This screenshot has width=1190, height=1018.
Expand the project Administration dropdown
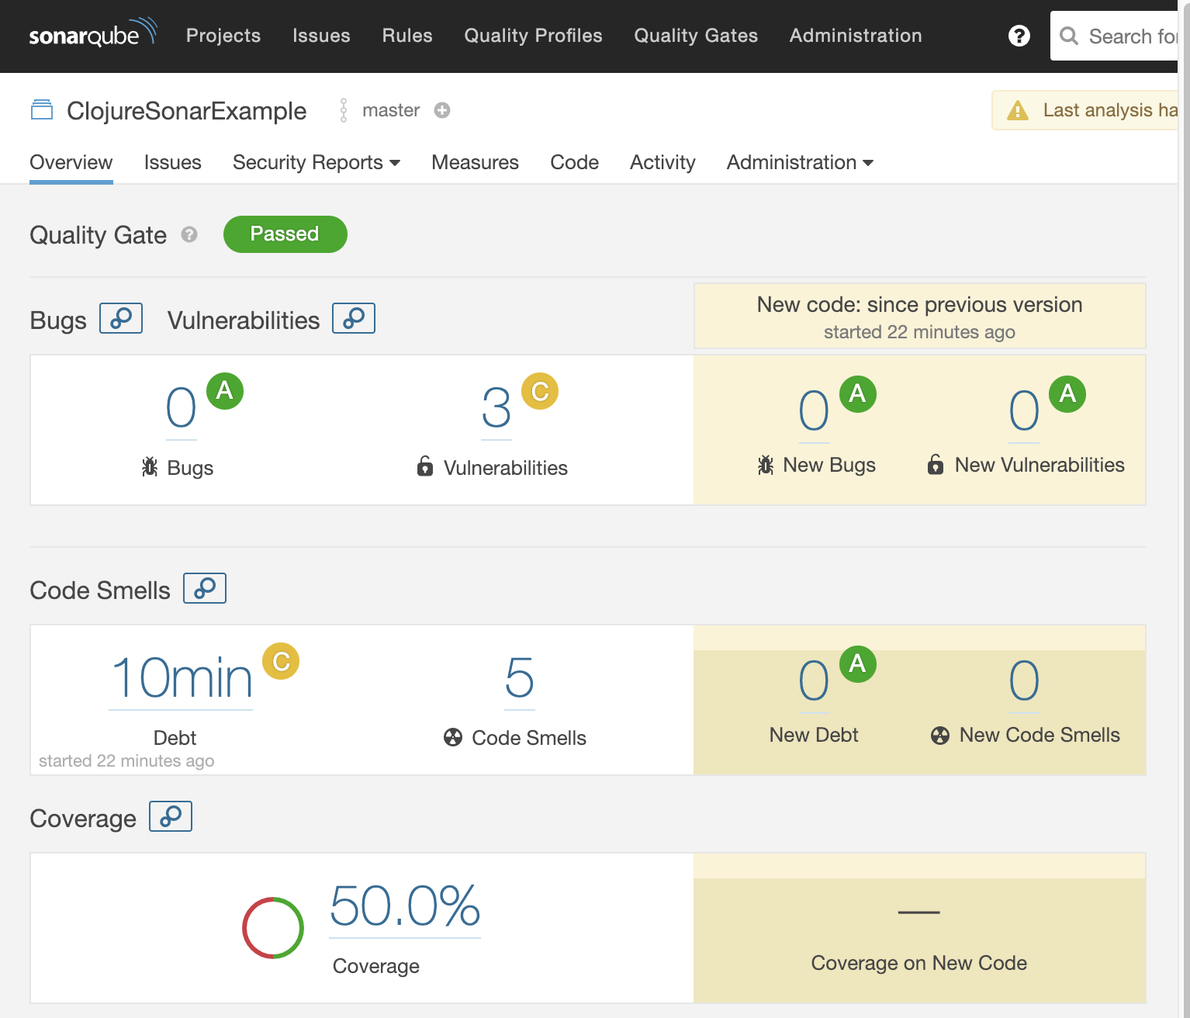[x=800, y=162]
